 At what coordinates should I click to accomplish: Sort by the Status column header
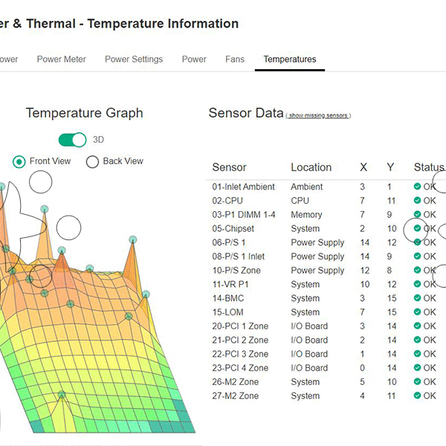coord(428,167)
